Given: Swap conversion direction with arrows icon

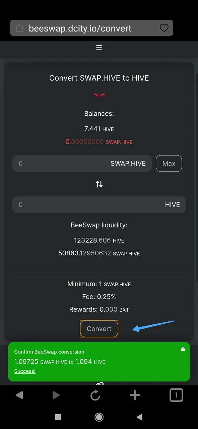Looking at the screenshot, I should [x=99, y=184].
